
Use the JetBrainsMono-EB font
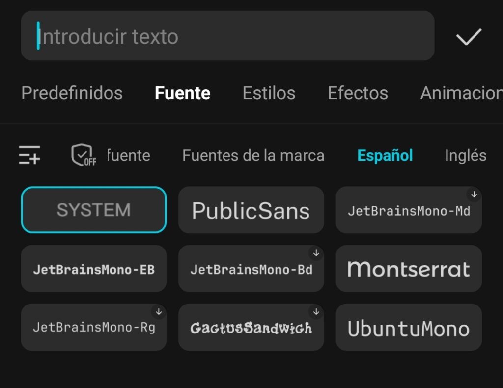point(93,269)
